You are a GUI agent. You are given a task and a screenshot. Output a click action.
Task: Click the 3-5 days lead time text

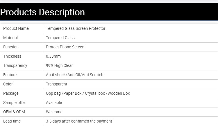tap(79, 121)
